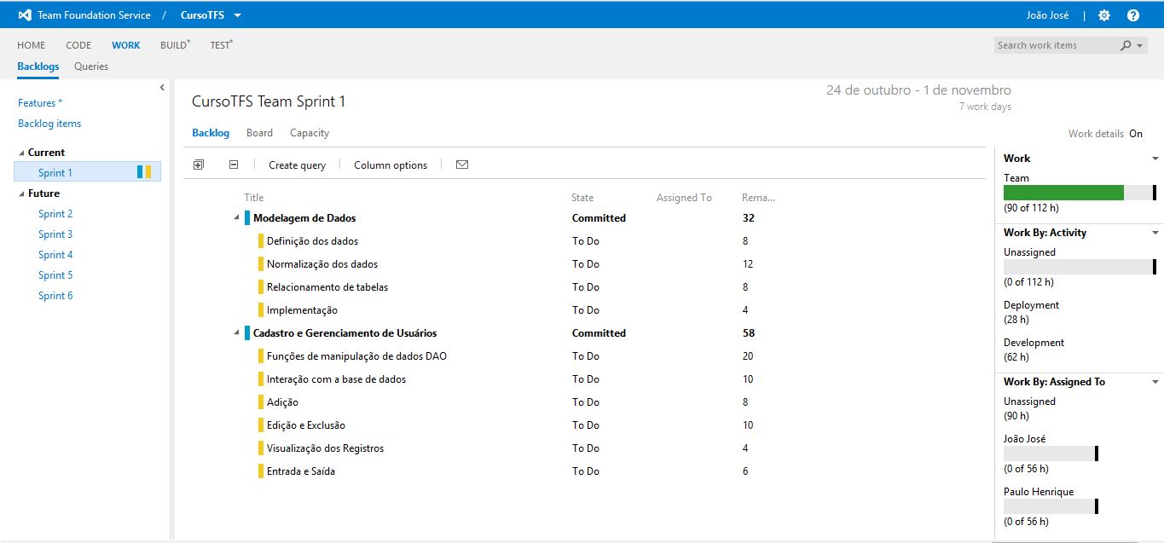This screenshot has height=543, width=1164.
Task: Click the Assigned To column header
Action: (684, 198)
